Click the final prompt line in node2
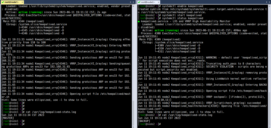 pyautogui.click(x=149, y=124)
